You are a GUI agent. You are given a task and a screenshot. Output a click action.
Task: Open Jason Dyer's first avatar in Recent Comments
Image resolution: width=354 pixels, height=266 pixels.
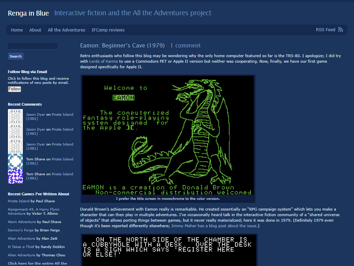[x=15, y=116]
